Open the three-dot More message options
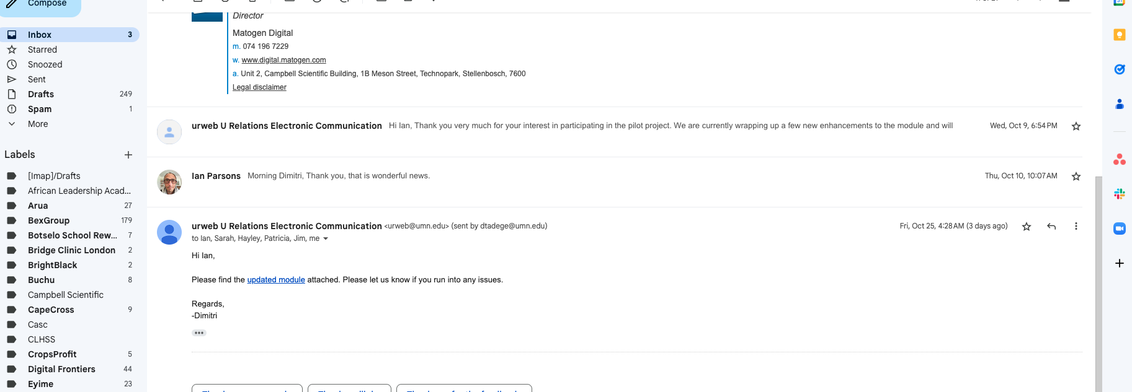This screenshot has height=392, width=1132. (x=1076, y=227)
